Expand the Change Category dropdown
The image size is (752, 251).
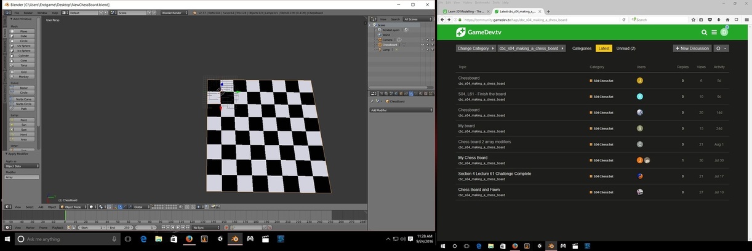click(475, 48)
